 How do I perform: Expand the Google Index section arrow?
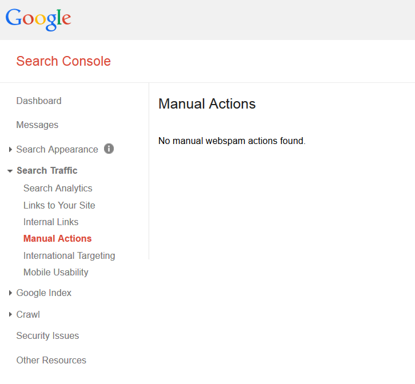pos(10,293)
